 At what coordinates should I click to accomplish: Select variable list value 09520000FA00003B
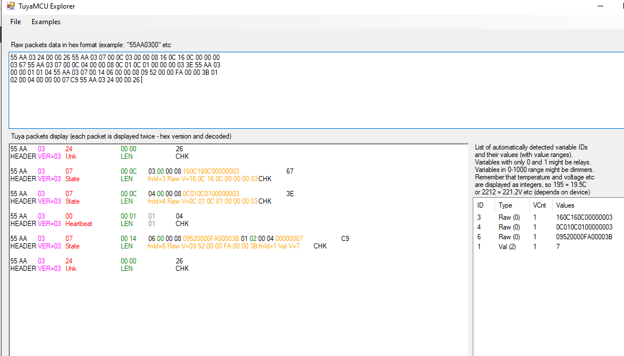click(x=584, y=237)
